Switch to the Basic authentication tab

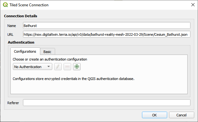click(x=47, y=51)
